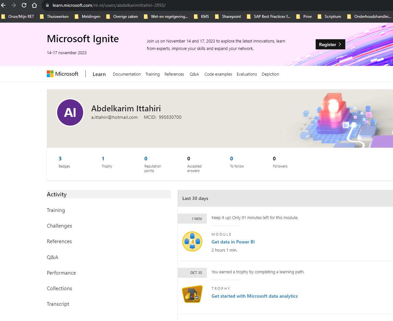Viewport: 393px width, 321px height.
Task: Open the Overige zaken bookmark folder
Action: tap(122, 17)
